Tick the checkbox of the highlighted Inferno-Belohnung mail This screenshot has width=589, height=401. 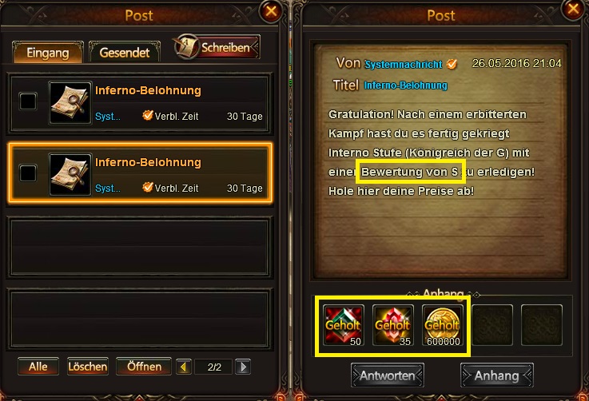coord(28,173)
